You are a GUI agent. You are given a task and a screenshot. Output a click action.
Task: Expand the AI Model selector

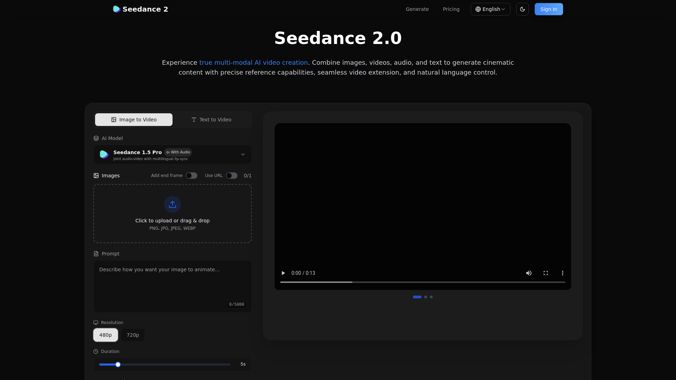pos(173,154)
